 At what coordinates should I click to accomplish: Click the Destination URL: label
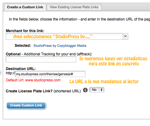pyautogui.click(x=21, y=69)
